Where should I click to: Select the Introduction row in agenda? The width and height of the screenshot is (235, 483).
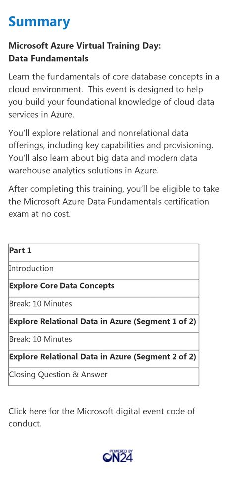[104, 271]
